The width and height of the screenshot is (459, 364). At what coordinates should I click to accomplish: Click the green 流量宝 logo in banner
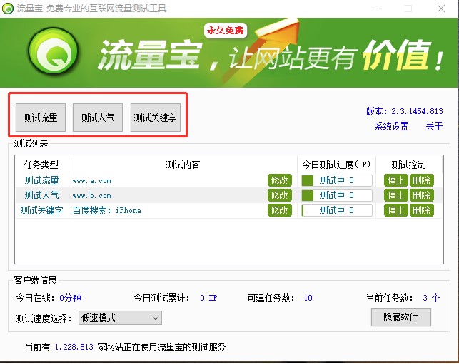click(54, 52)
